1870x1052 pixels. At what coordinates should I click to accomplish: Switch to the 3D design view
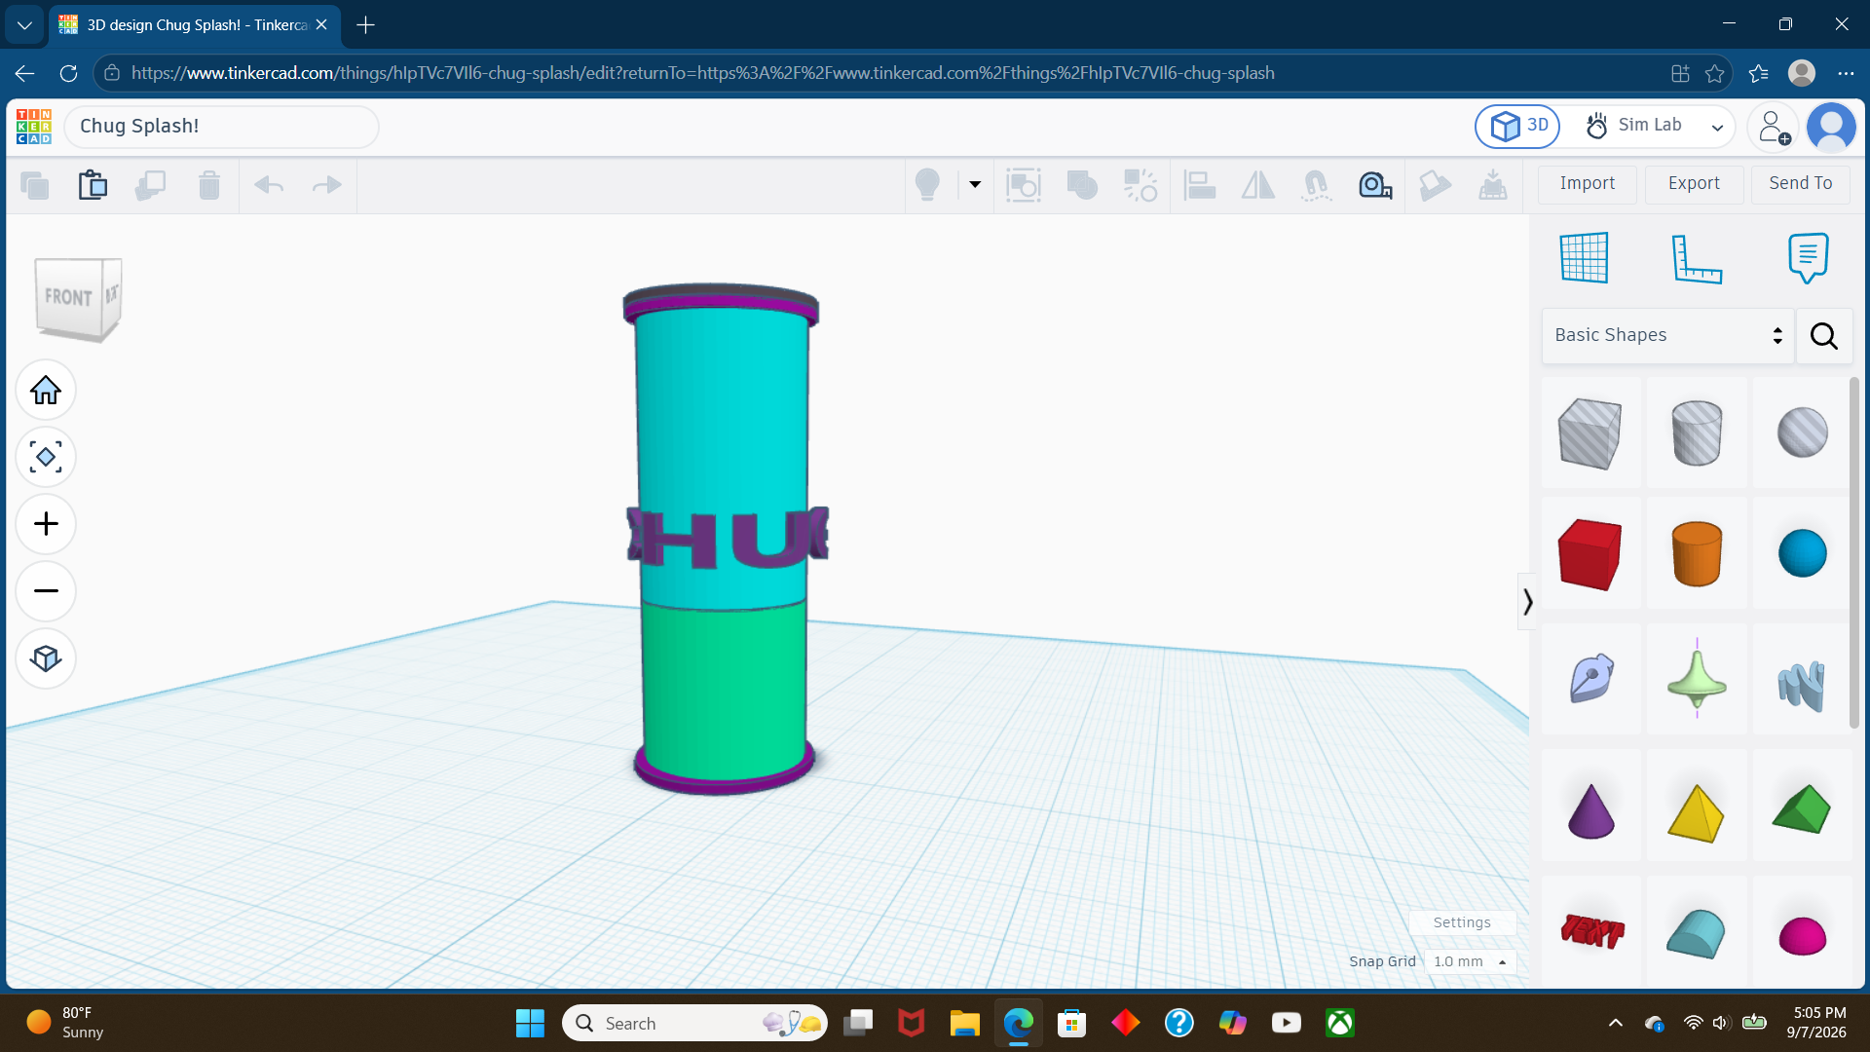[x=1517, y=126]
